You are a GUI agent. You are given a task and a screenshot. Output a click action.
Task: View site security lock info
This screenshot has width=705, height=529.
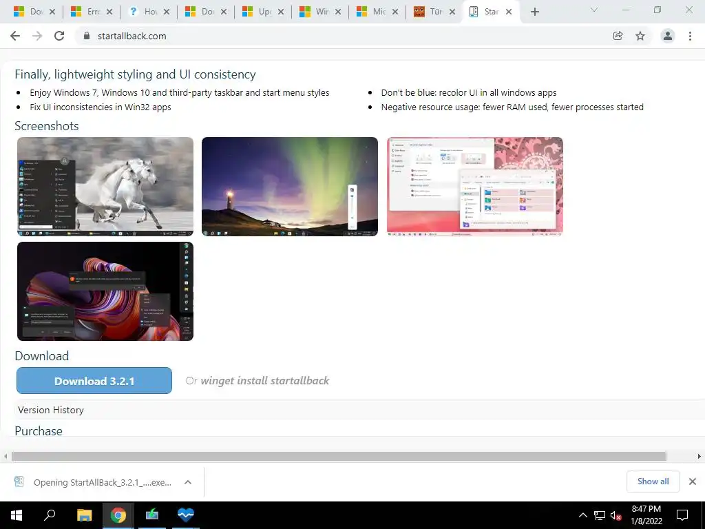(x=87, y=36)
